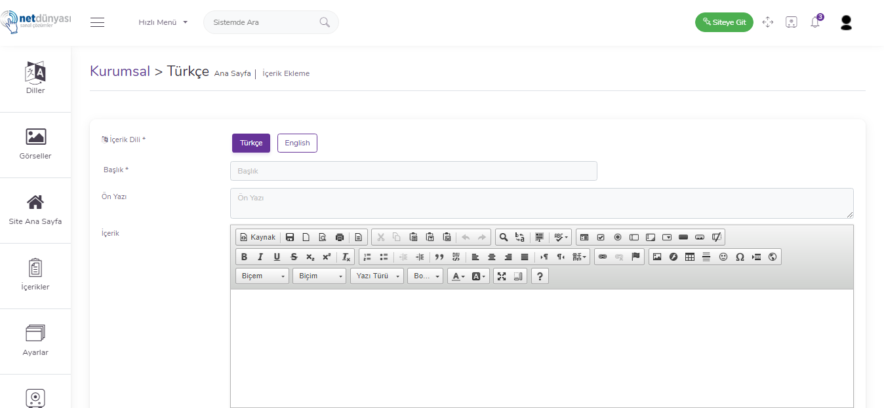Open Diller in the sidebar

(35, 79)
